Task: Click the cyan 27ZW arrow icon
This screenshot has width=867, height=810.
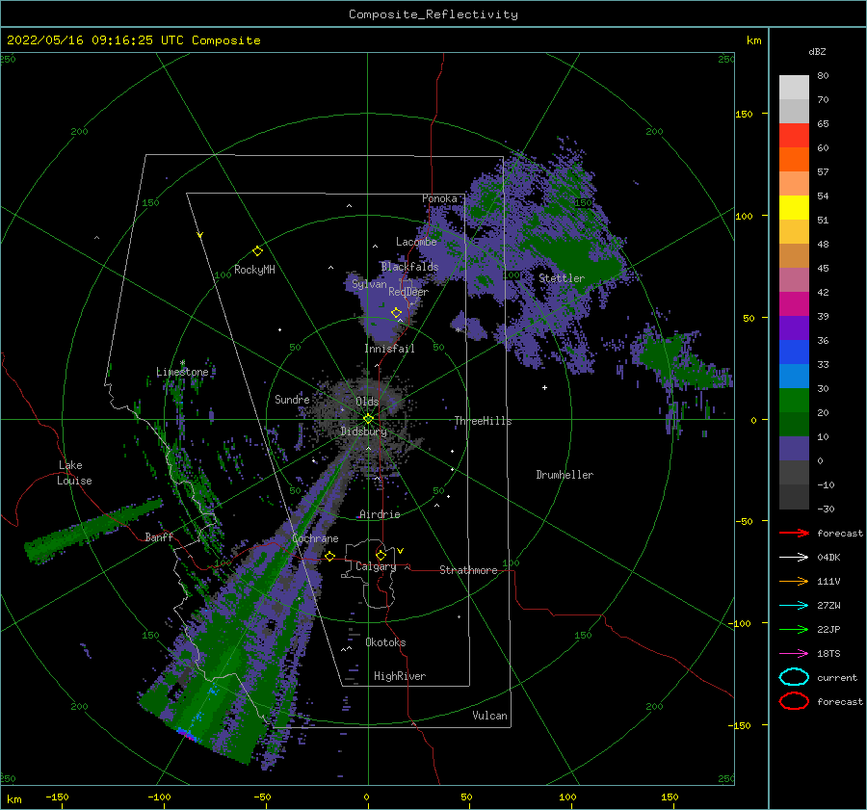Action: 794,606
